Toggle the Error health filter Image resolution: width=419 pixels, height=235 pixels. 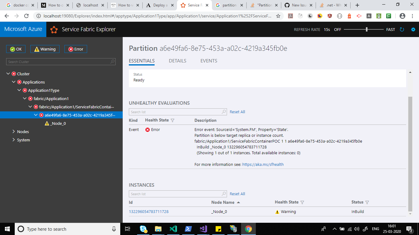pyautogui.click(x=75, y=49)
